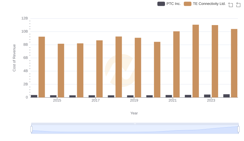Click TE Connectivity bar for 2015
The height and width of the screenshot is (141, 244).
pos(61,70)
